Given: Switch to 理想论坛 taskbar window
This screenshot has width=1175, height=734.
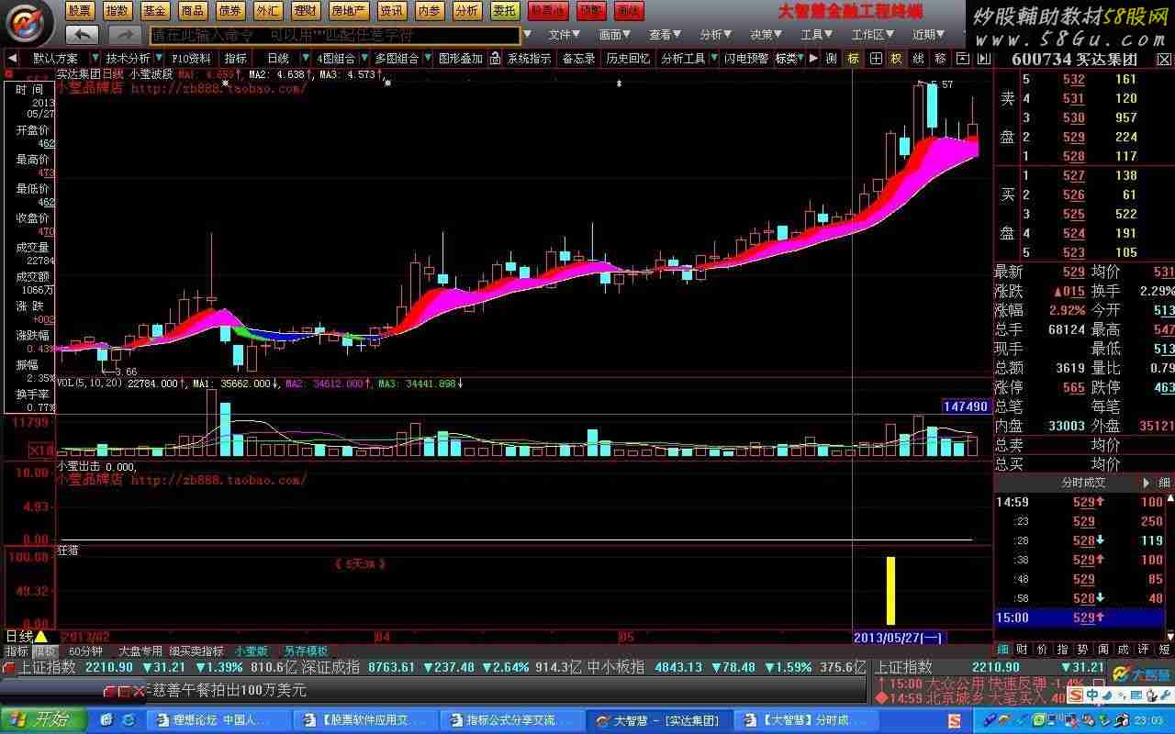Looking at the screenshot, I should tap(218, 719).
